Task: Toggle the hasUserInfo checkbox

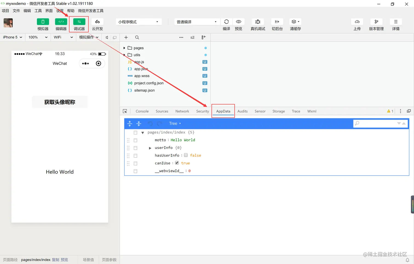Action: coord(186,155)
